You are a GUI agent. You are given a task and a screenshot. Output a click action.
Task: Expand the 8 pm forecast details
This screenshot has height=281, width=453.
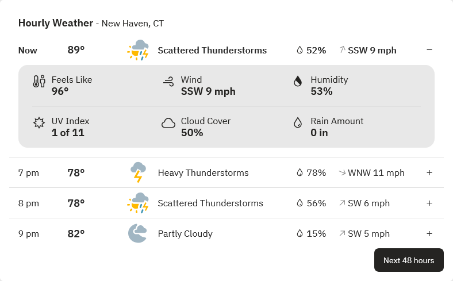coord(429,203)
